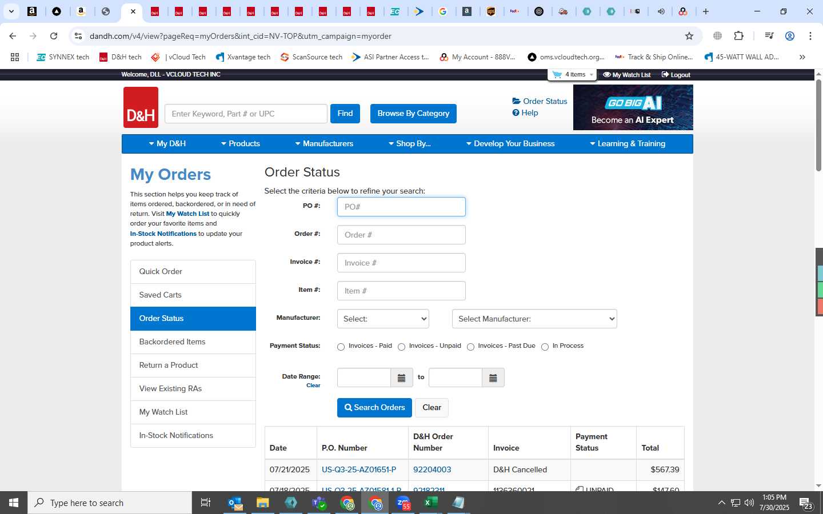Focus the keyword search box
The height and width of the screenshot is (514, 823).
[246, 114]
